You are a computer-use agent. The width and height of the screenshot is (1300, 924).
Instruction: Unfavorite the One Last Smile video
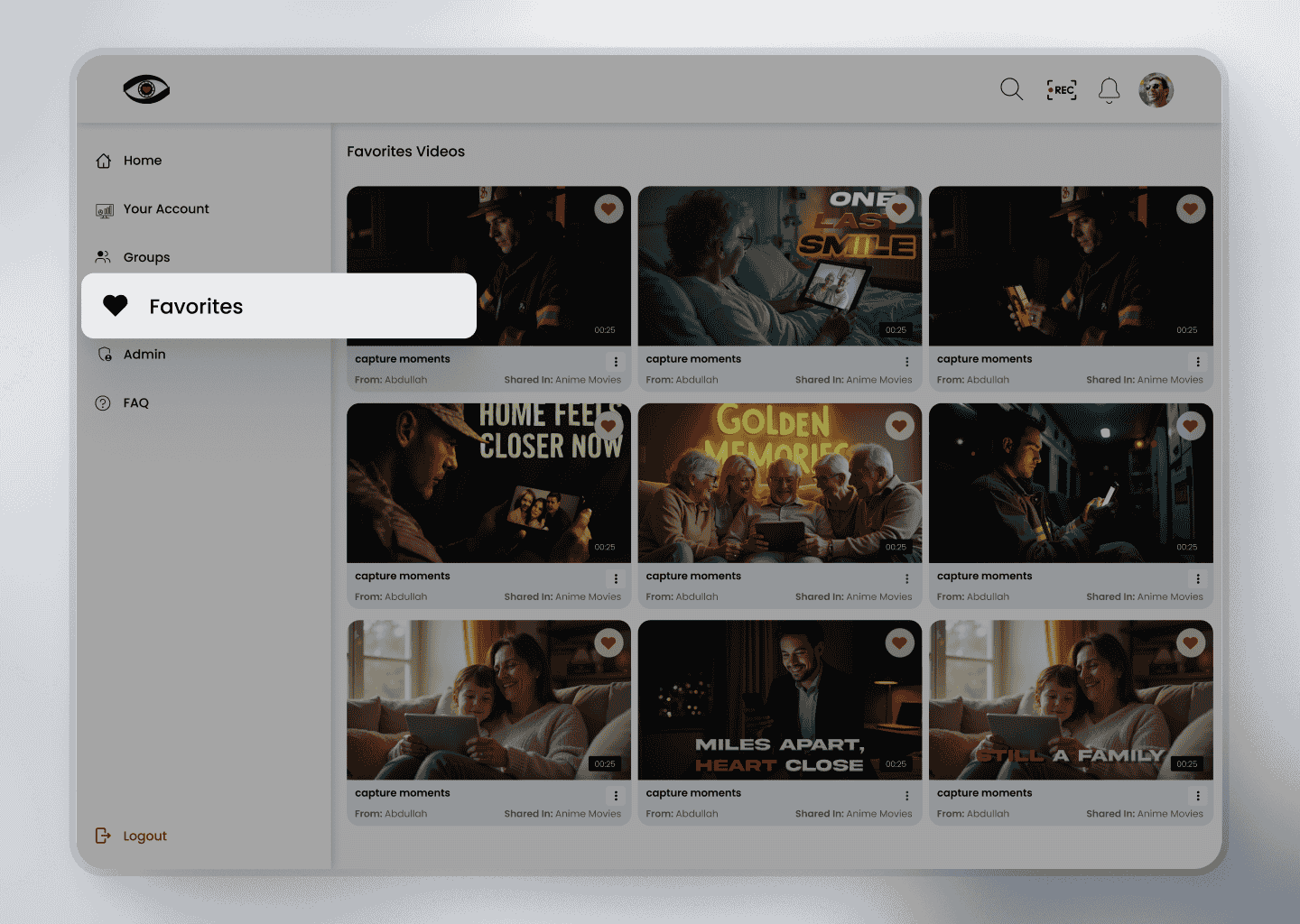click(x=899, y=209)
